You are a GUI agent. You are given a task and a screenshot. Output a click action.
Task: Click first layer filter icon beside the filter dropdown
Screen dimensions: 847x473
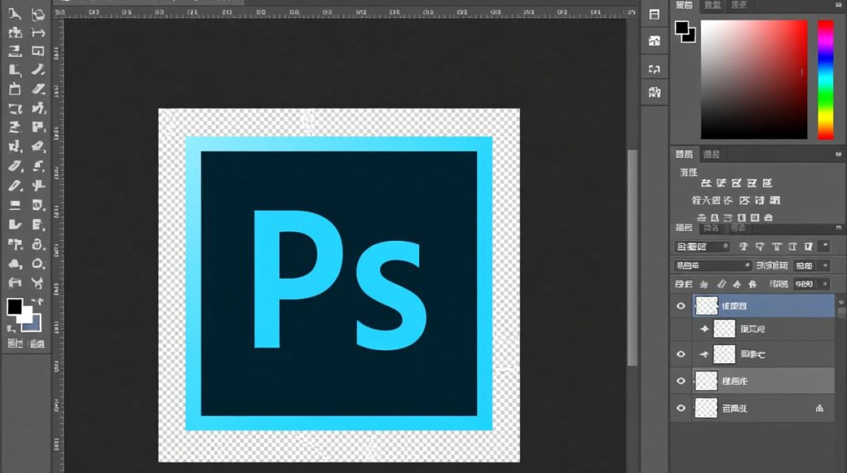pos(744,247)
